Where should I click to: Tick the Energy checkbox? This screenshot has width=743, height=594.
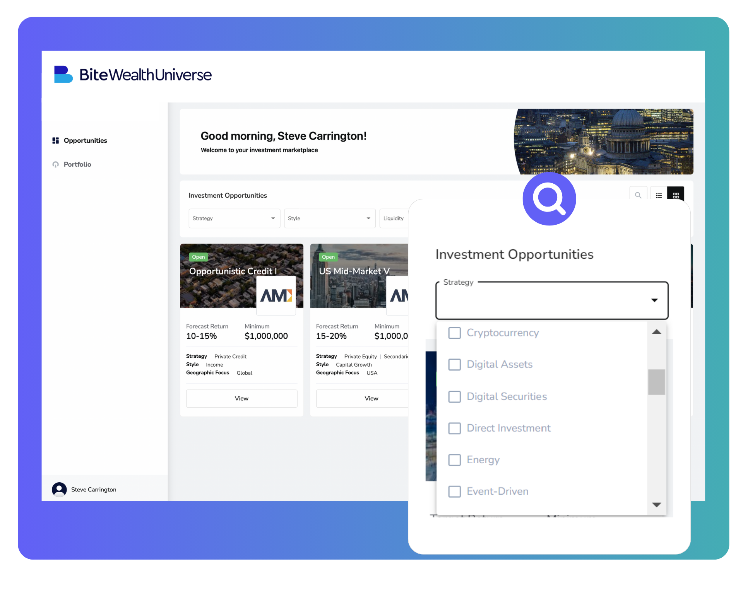454,460
